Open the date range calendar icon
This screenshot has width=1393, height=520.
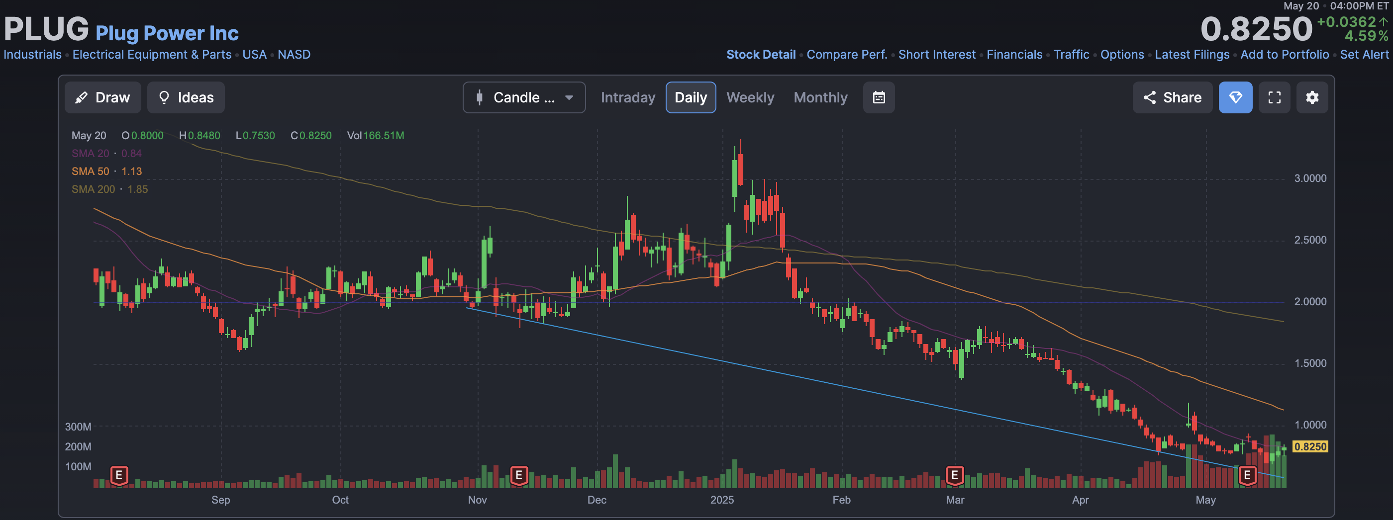point(879,97)
